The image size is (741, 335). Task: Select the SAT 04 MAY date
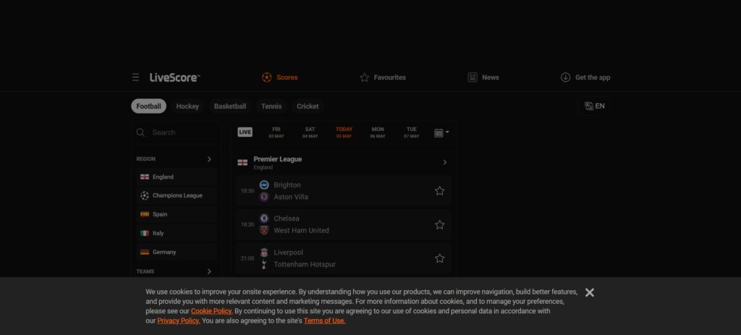(x=310, y=132)
